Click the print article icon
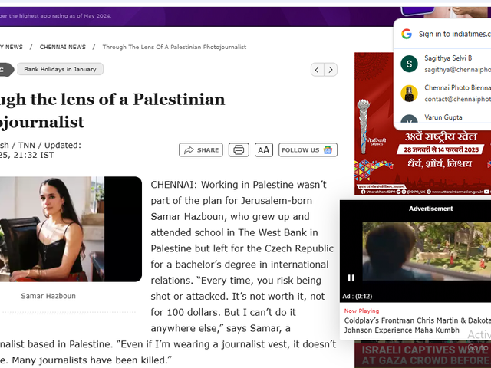The image size is (491, 368). (239, 150)
